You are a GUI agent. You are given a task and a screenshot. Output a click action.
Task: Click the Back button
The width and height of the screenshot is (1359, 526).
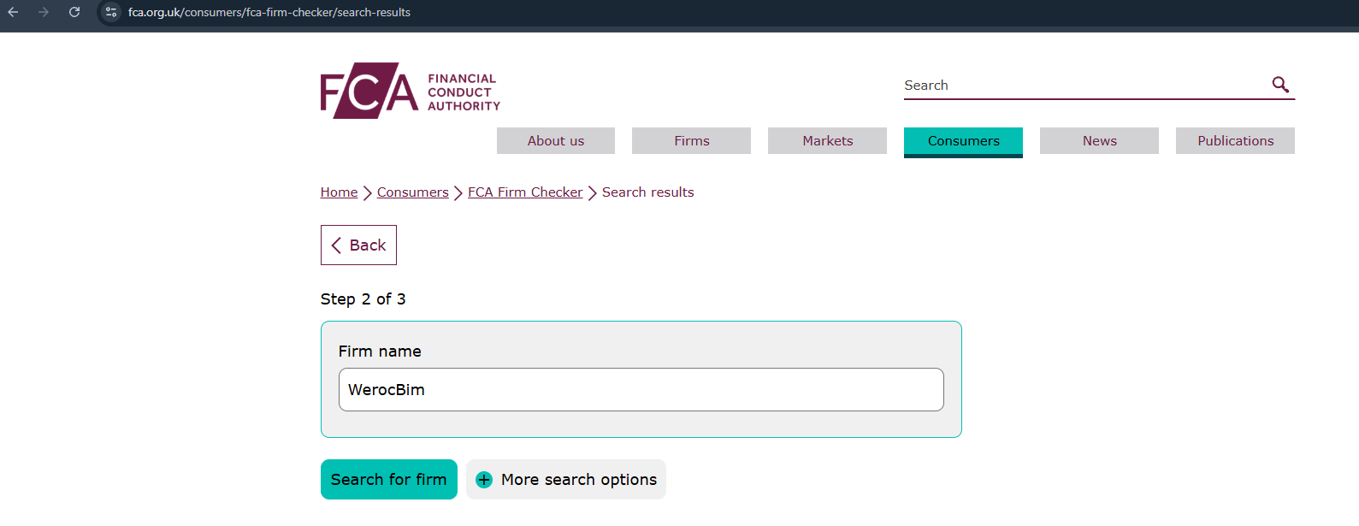[x=358, y=245]
